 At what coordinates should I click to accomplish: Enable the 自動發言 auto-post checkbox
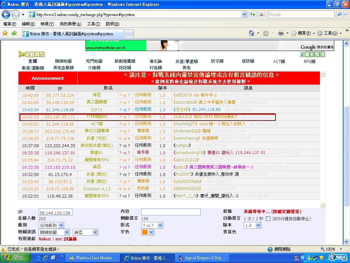[268, 218]
